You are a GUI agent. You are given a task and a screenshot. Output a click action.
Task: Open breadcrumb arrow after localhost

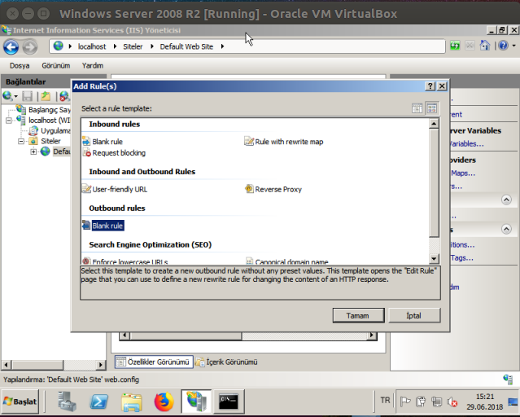click(x=115, y=46)
